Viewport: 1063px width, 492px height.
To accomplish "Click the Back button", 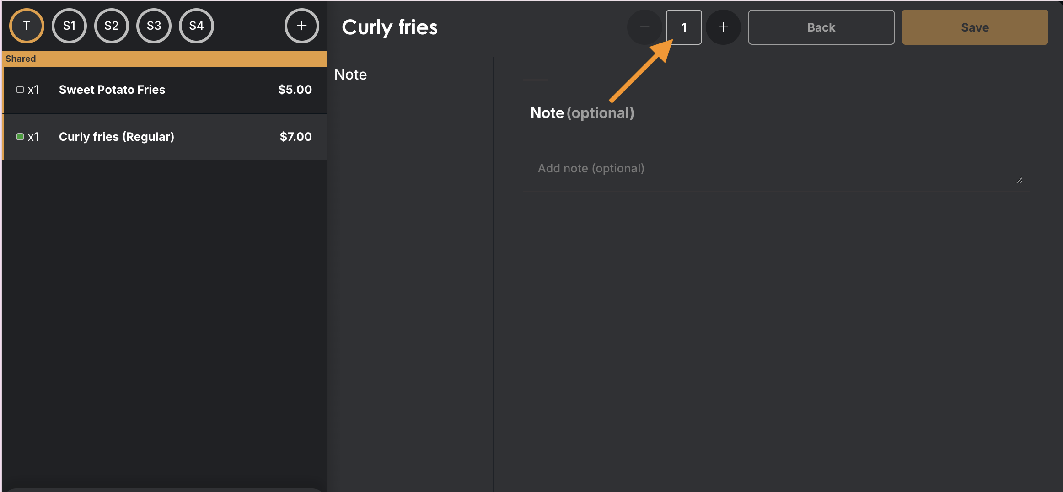I will 821,27.
